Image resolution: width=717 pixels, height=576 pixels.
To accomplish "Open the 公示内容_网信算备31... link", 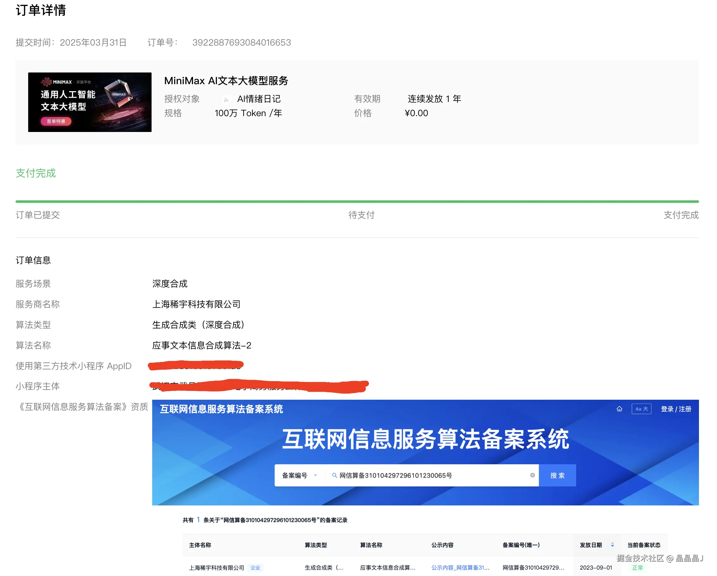I will click(460, 568).
